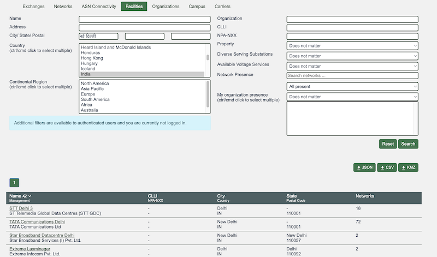Select Hungary in Country list
The height and width of the screenshot is (257, 437).
coord(142,63)
